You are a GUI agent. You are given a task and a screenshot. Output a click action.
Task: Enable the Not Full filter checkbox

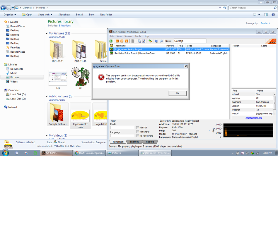tap(138, 128)
